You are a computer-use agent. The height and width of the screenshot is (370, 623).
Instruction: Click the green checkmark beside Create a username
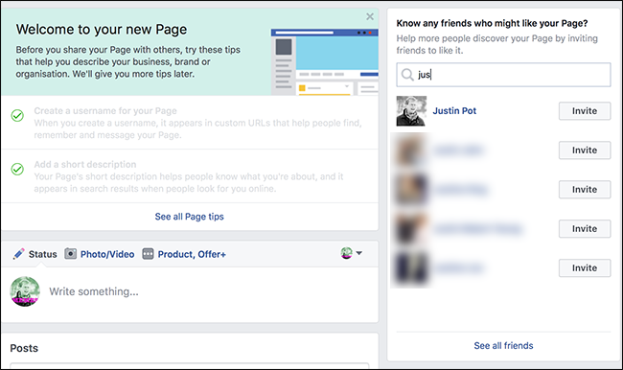pos(17,116)
